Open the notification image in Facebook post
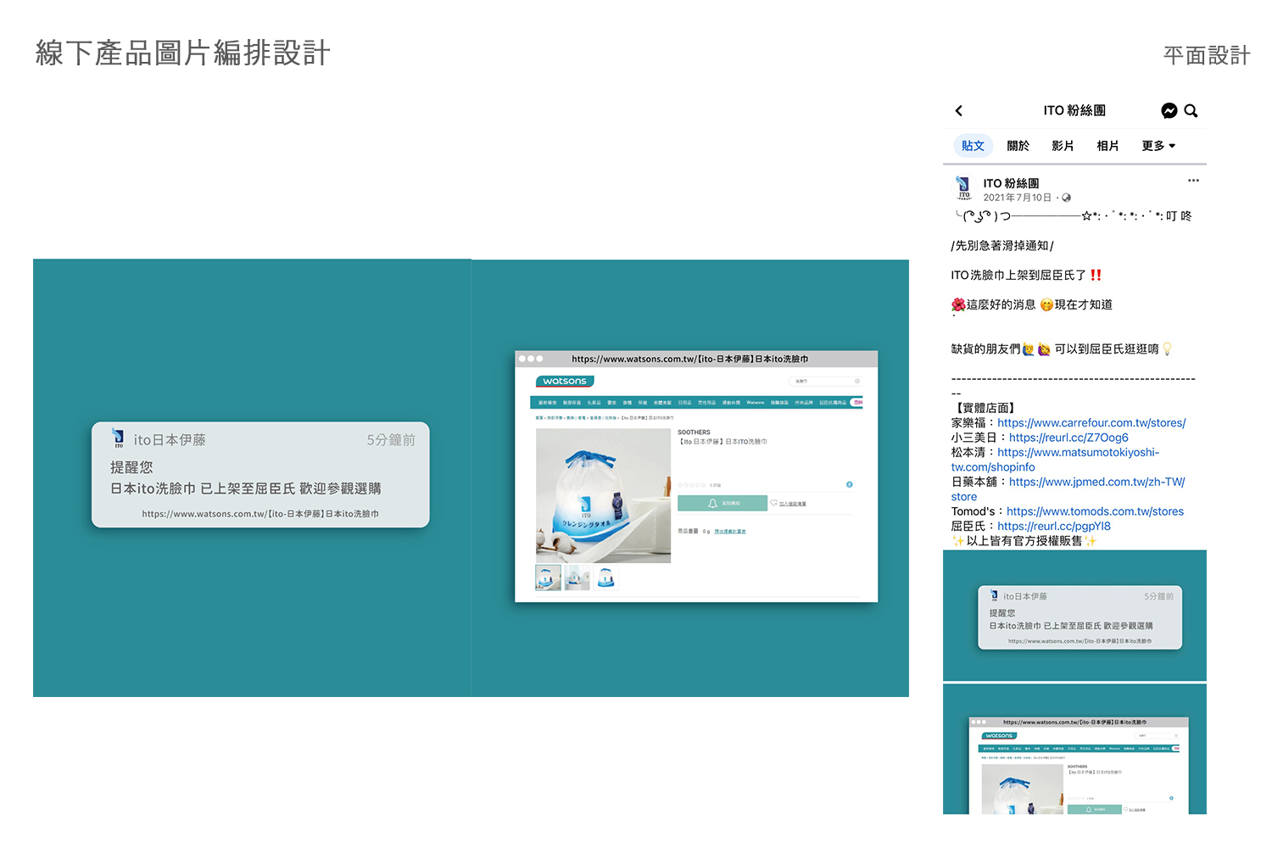The height and width of the screenshot is (848, 1272). click(1074, 616)
